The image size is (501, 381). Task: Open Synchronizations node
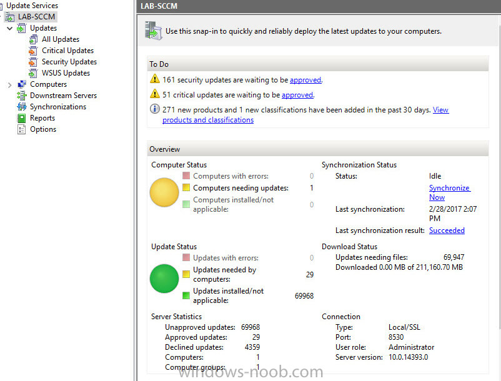[x=58, y=107]
